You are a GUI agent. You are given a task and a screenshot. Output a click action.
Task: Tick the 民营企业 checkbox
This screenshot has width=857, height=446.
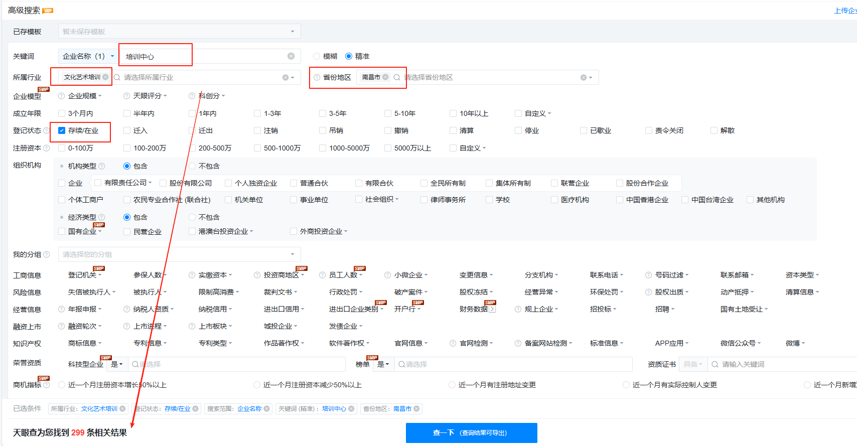[x=127, y=232]
